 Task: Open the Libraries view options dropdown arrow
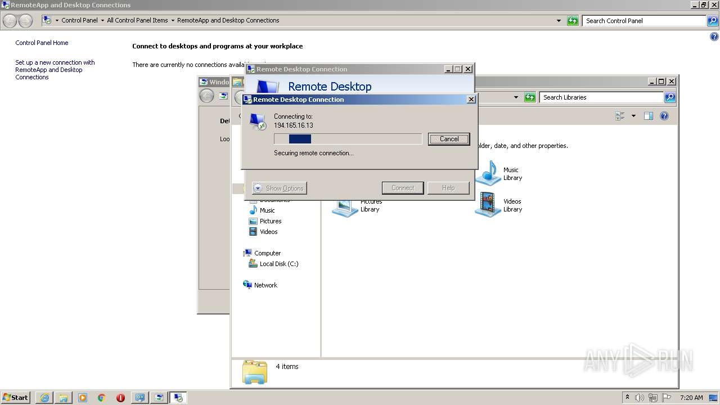[x=633, y=116]
